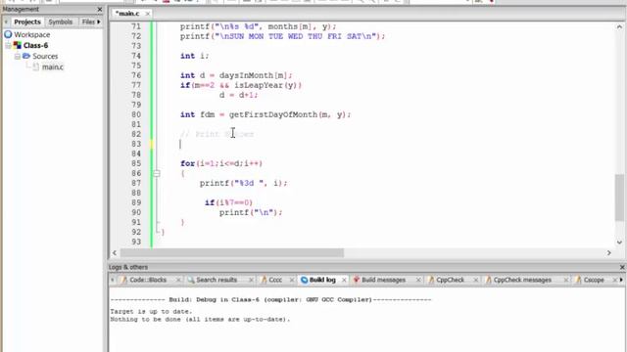This screenshot has height=352, width=627.
Task: Click the "Nothing to be done" log line
Action: click(x=200, y=320)
